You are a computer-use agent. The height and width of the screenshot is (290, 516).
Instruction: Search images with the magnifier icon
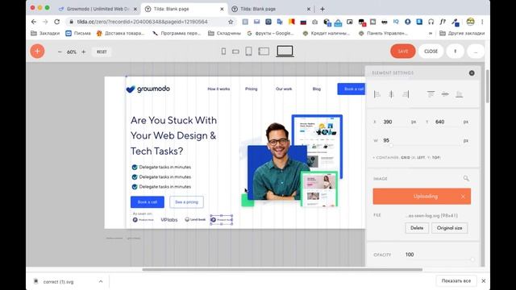coord(466,179)
